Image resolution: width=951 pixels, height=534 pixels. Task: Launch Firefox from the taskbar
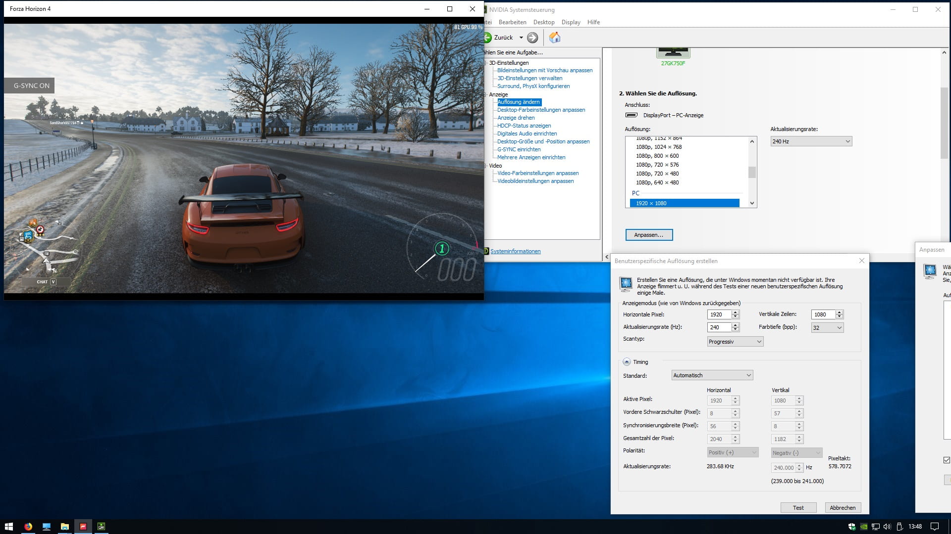(x=28, y=527)
